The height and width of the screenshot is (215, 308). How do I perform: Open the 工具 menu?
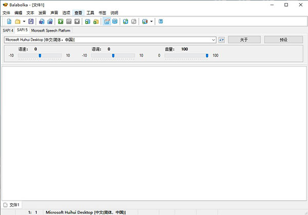pos(90,12)
